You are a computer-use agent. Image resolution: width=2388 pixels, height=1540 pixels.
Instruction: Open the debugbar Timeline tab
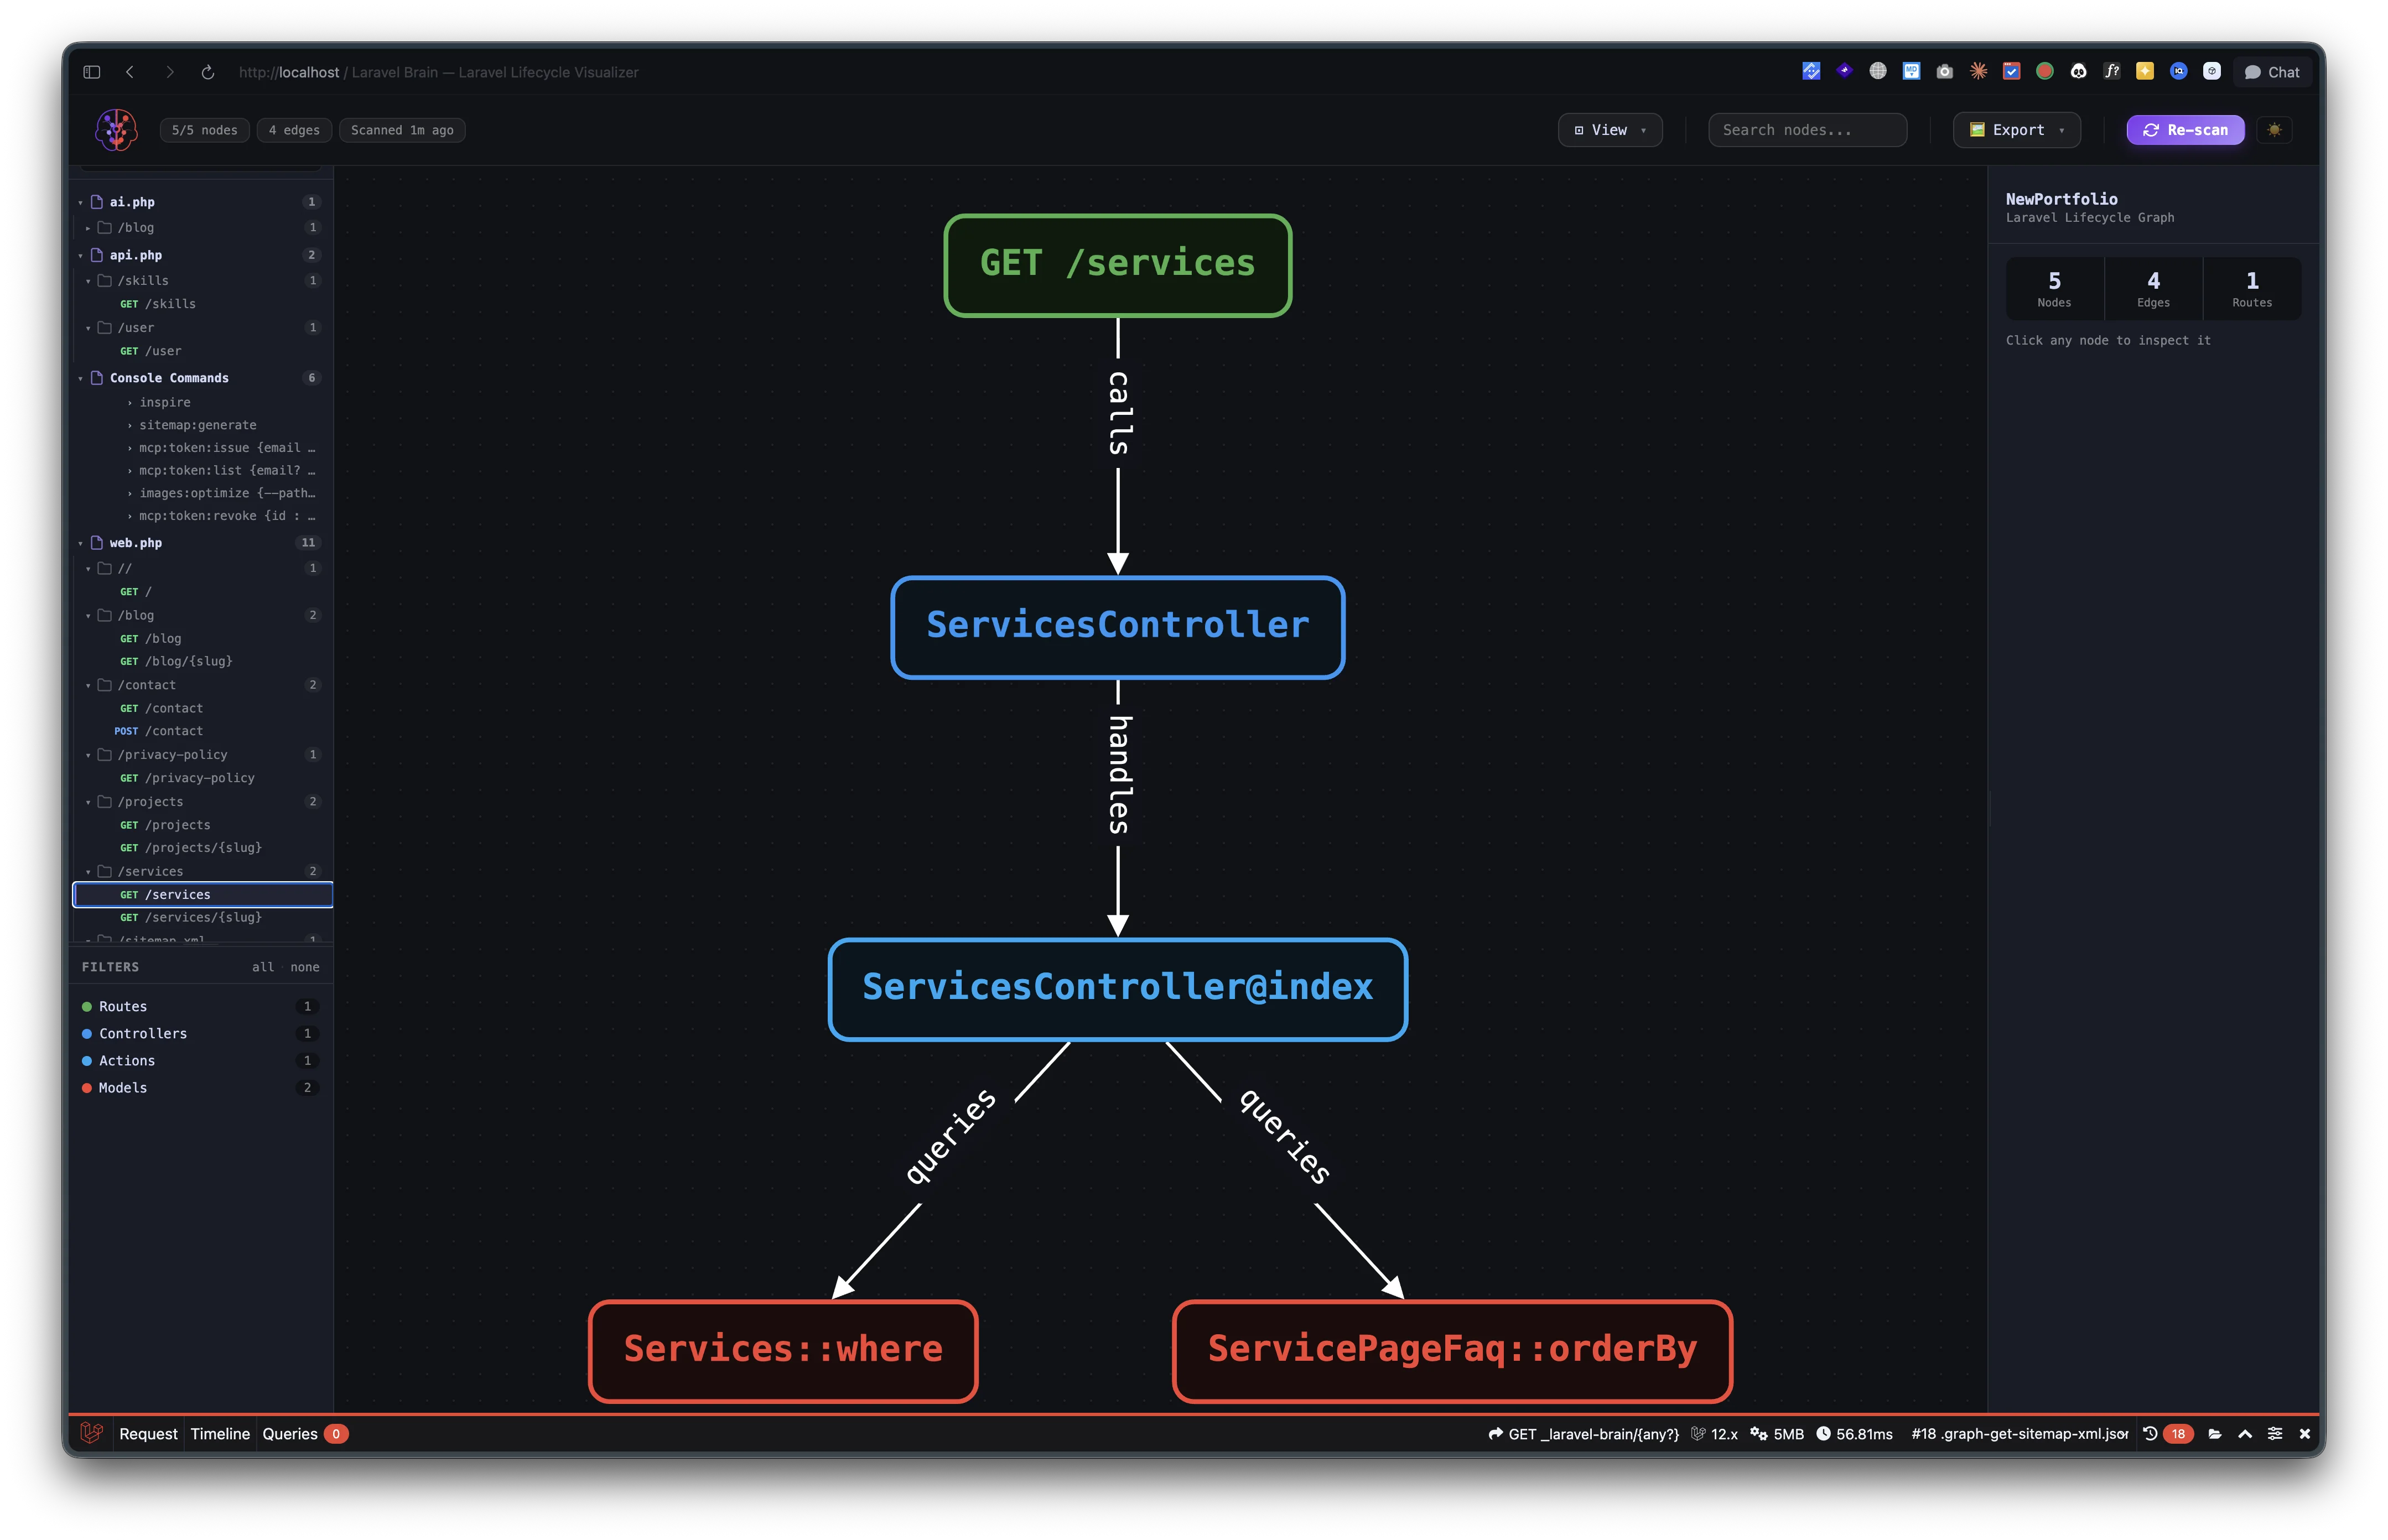pyautogui.click(x=220, y=1434)
